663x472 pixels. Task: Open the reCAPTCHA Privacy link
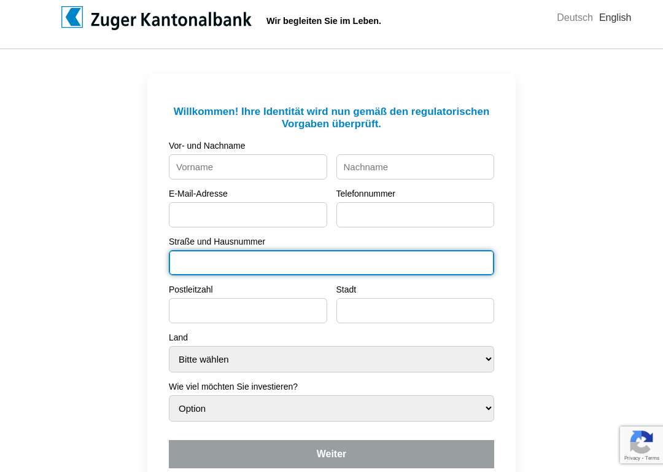[x=632, y=458]
